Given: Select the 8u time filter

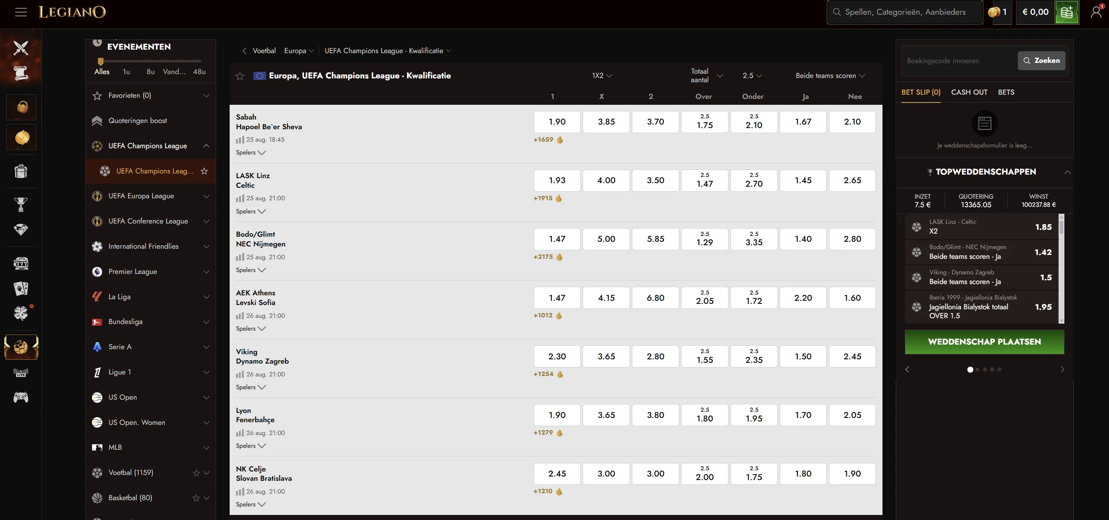Looking at the screenshot, I should click(x=150, y=71).
